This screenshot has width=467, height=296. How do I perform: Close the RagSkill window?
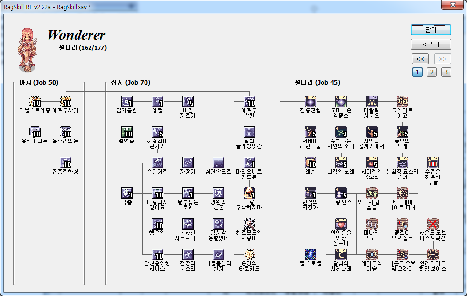[453, 5]
